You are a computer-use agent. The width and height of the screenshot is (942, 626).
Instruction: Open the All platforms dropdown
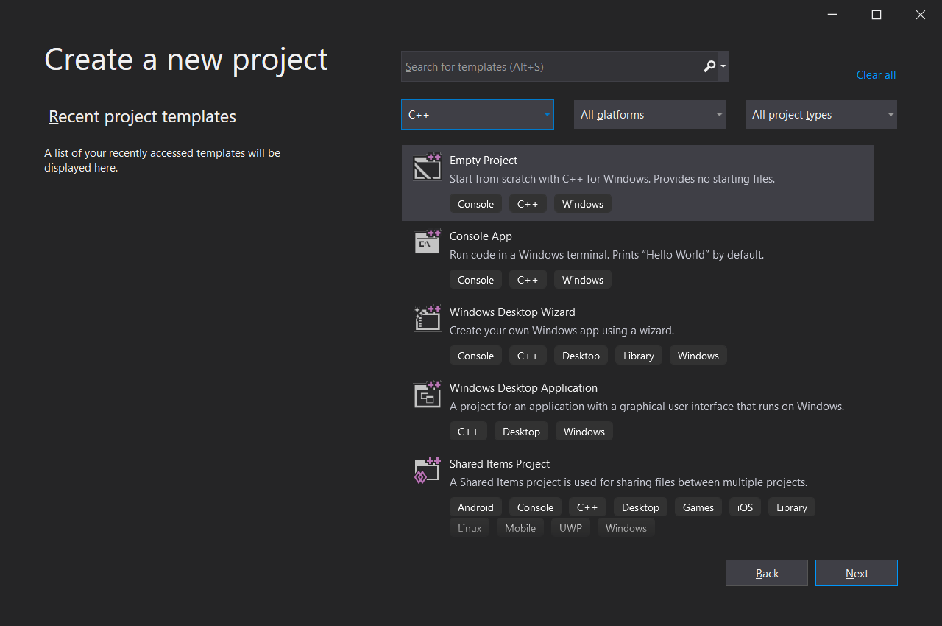(x=649, y=115)
